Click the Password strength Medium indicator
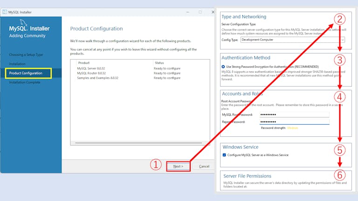This screenshot has height=201, width=358. 292,128
